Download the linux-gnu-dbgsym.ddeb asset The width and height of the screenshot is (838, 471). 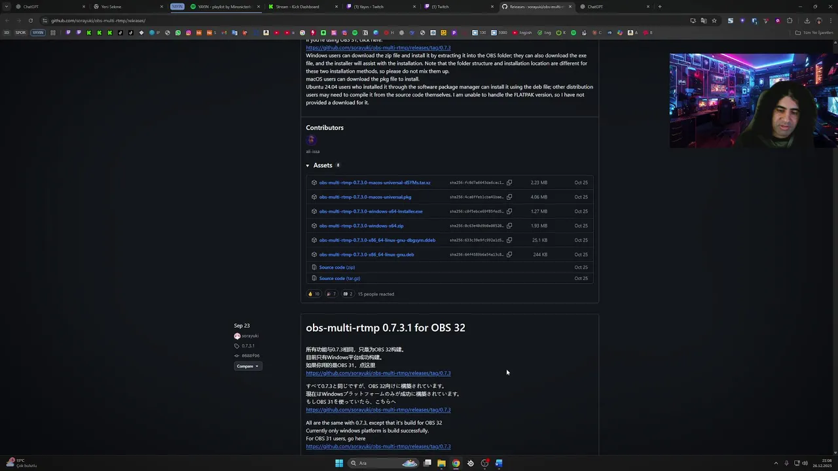377,240
